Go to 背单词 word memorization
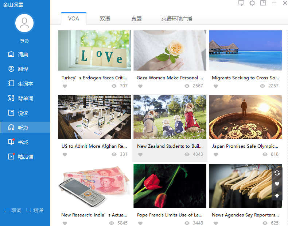 (x=25, y=98)
